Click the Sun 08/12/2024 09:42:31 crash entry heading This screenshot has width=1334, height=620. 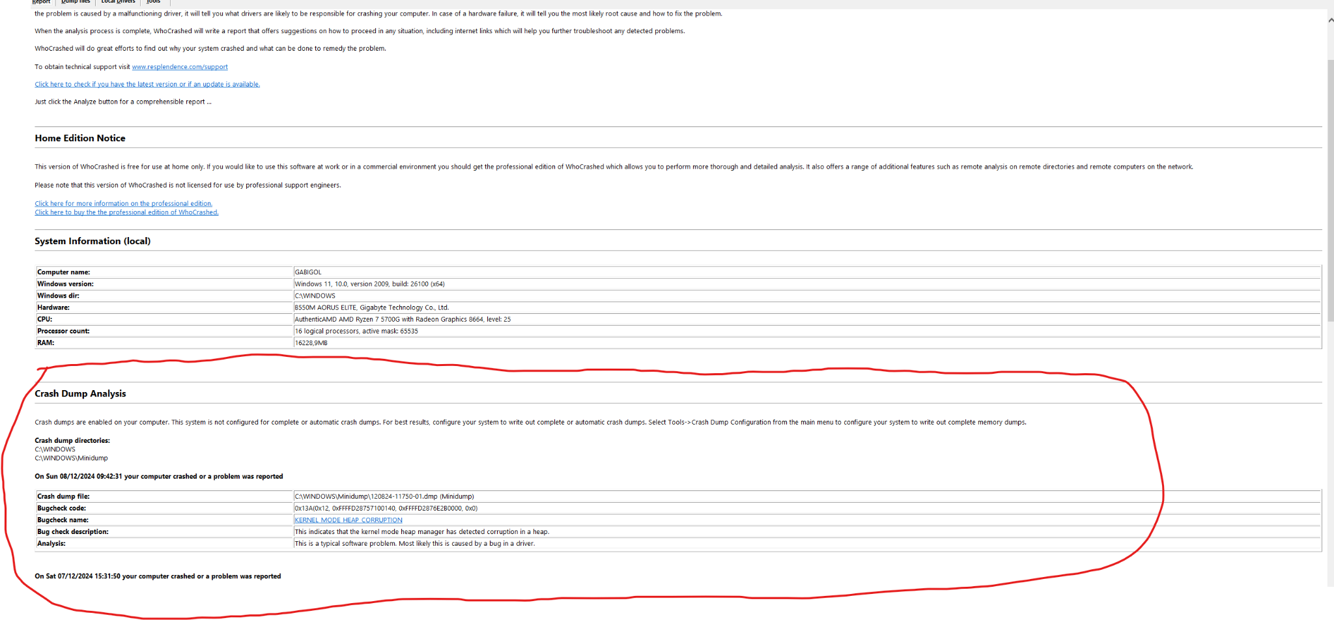[x=159, y=476]
